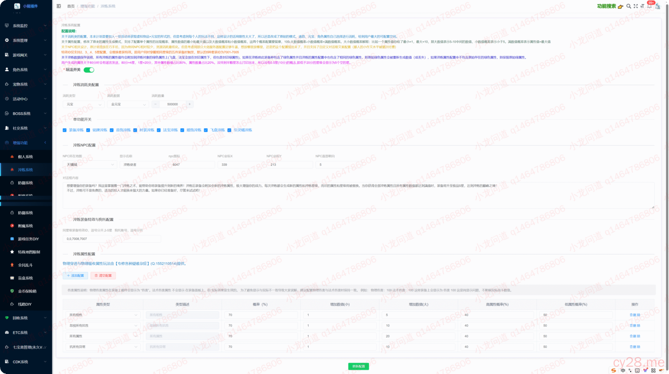
Task: Uncheck the 装备淬炼 checkbox
Action: (65, 130)
